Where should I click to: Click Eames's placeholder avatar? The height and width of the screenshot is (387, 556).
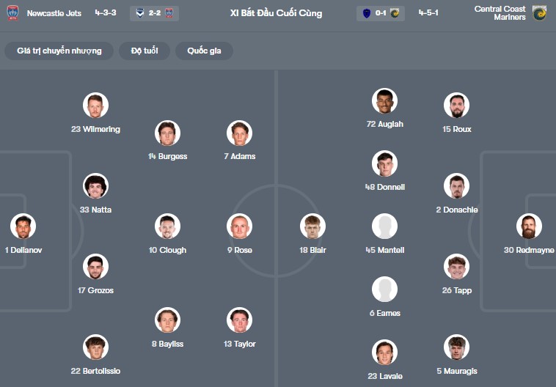coord(385,290)
